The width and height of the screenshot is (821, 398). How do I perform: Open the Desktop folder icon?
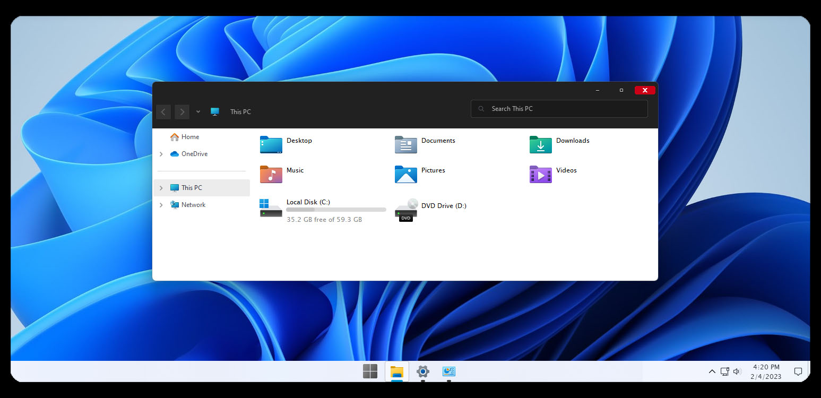pos(271,144)
